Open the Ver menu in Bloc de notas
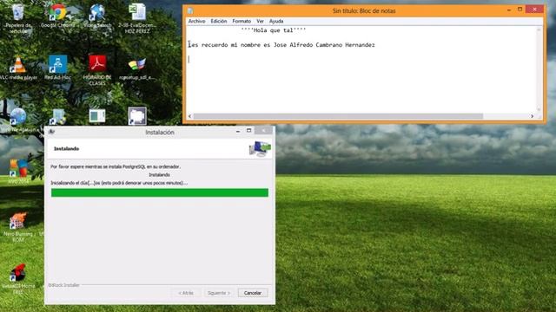Viewport: 556px width, 312px height. pos(260,21)
